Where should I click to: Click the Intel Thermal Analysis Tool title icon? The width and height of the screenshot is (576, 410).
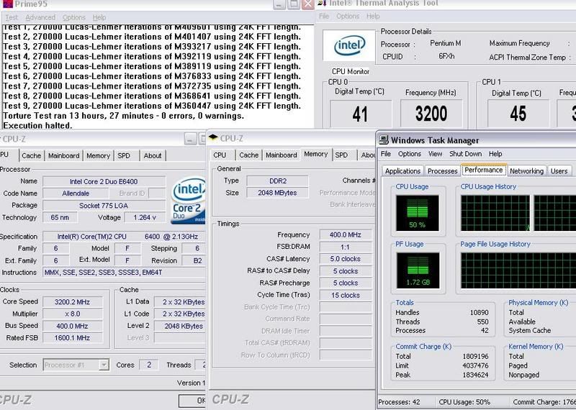322,3
